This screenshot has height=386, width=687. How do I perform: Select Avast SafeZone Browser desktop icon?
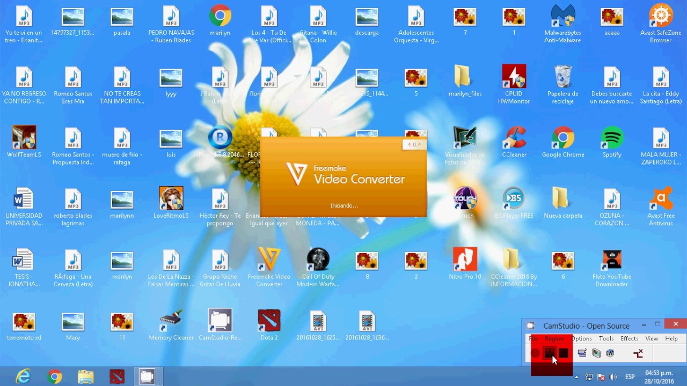pyautogui.click(x=661, y=24)
